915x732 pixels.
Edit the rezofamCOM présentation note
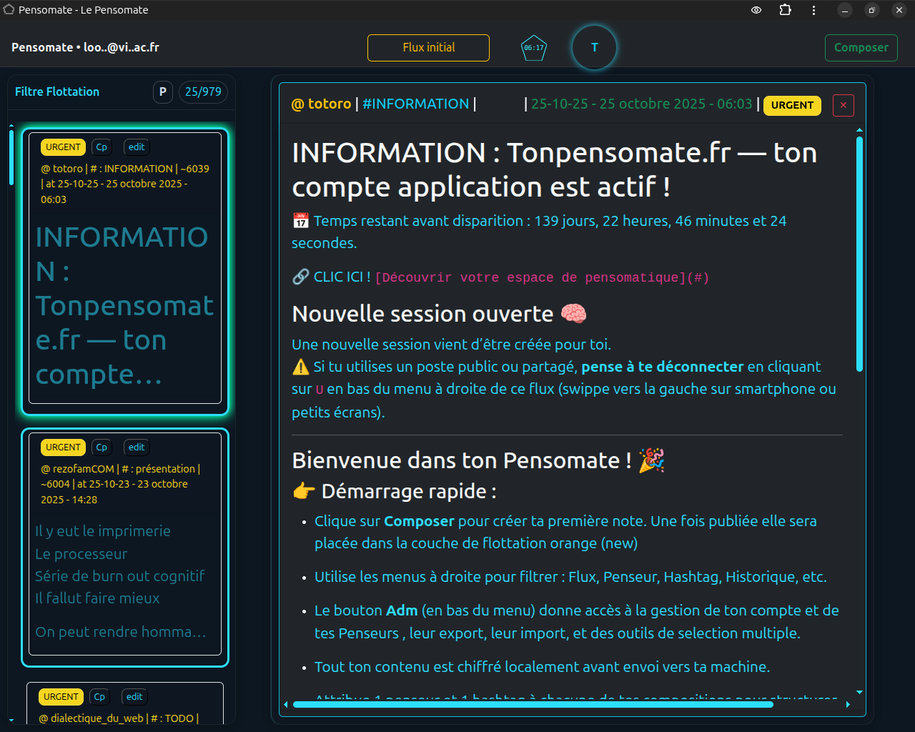pyautogui.click(x=137, y=447)
